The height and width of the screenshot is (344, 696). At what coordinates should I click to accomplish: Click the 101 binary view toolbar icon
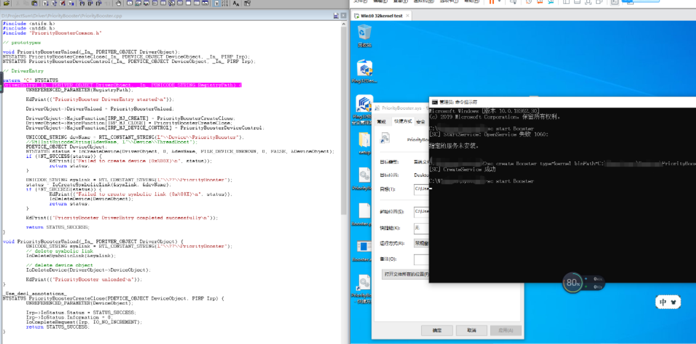coord(225,3)
